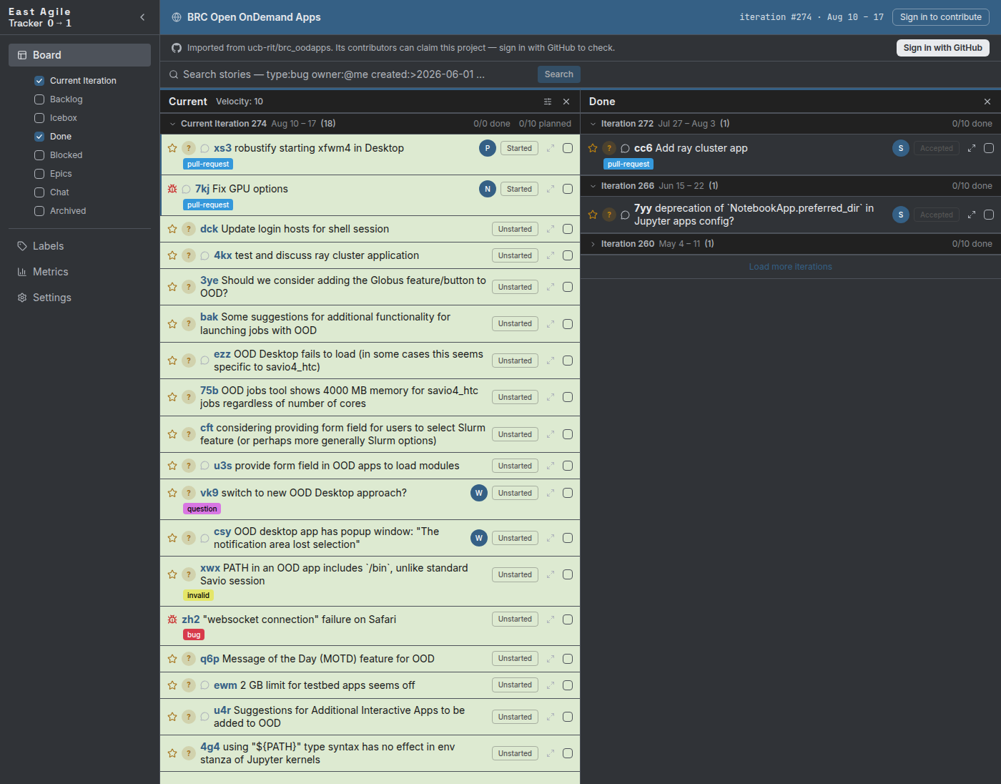Click the question label on story vk9
The height and width of the screenshot is (784, 1001).
click(202, 509)
